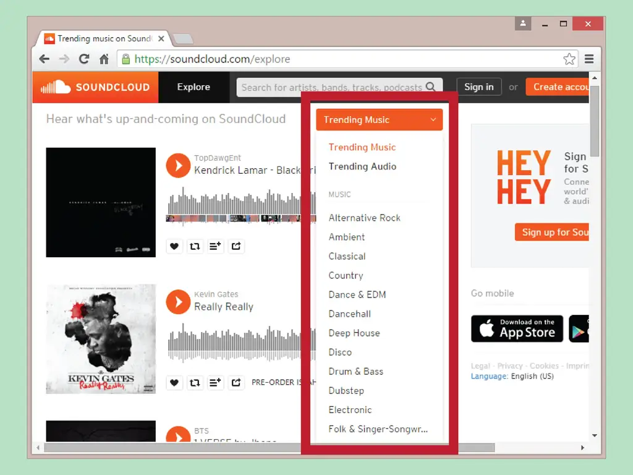Click the Chrome user profile icon
The height and width of the screenshot is (475, 633).
coord(523,24)
